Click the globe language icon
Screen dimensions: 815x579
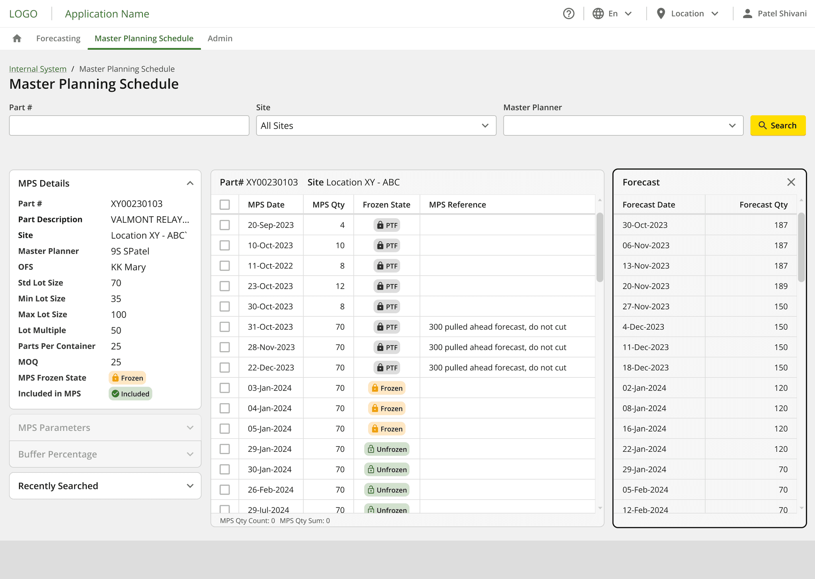[598, 14]
